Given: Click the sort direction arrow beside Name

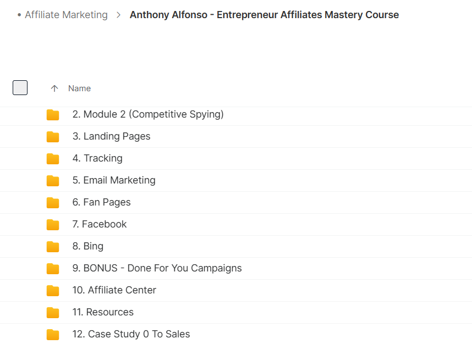Looking at the screenshot, I should tap(54, 88).
